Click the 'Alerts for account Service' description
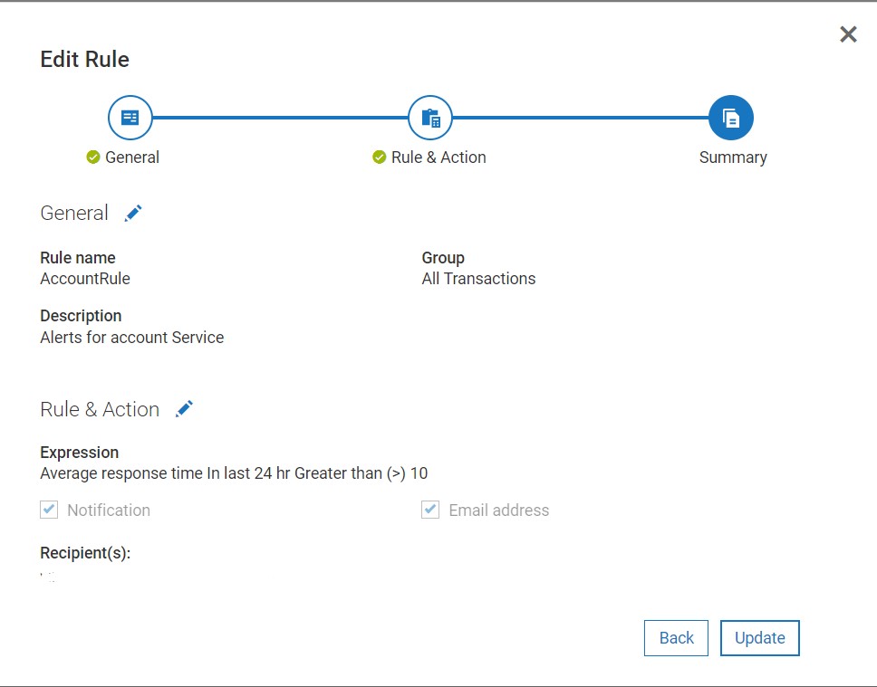The width and height of the screenshot is (877, 687). click(132, 338)
